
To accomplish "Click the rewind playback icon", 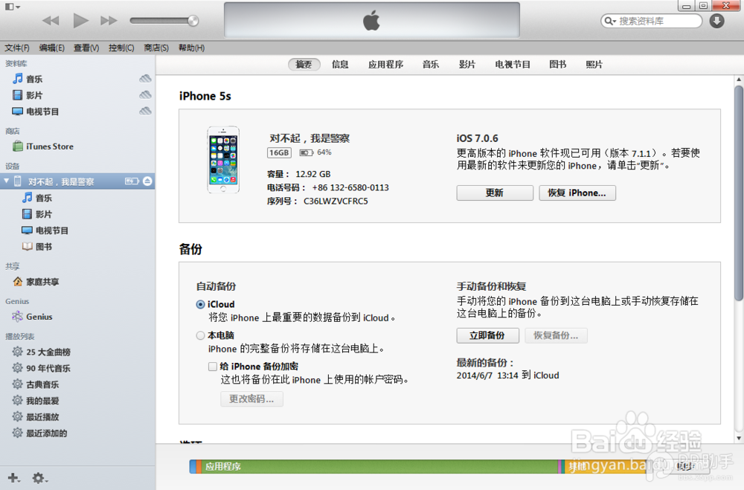I will (x=50, y=20).
